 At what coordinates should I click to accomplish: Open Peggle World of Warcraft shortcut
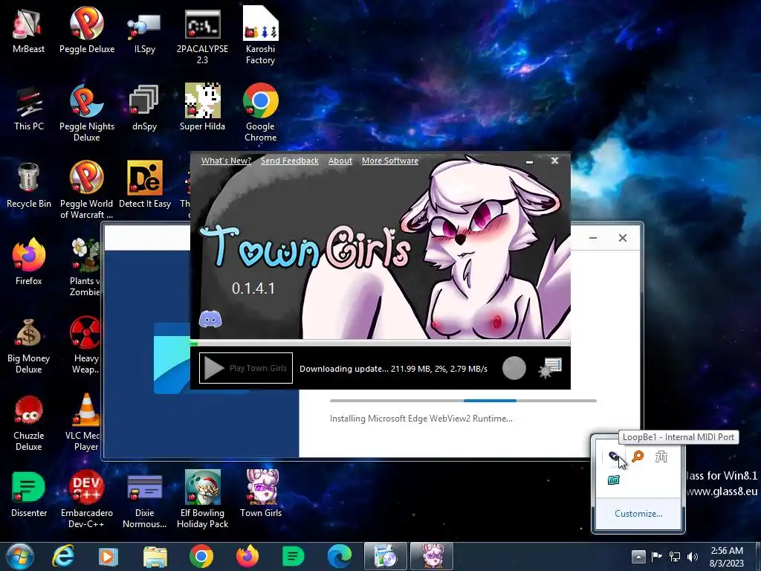click(x=87, y=190)
